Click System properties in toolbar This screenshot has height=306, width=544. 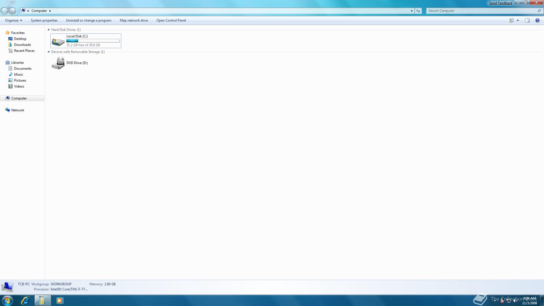44,20
